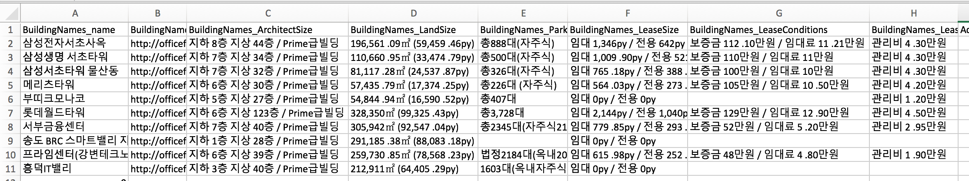969x181 pixels.
Task: Click parking cell 총888대(자주식)
Action: 523,44
